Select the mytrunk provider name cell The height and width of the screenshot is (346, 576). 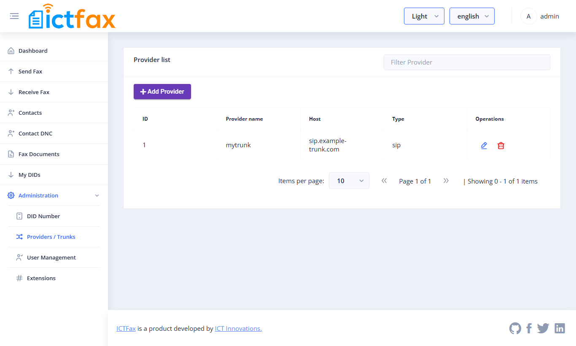tap(258, 145)
